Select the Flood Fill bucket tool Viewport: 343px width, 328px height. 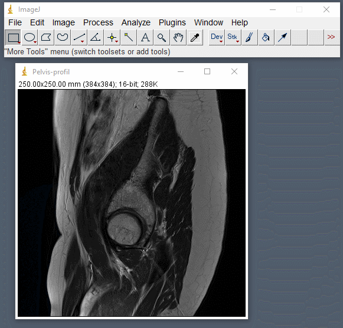[266, 38]
